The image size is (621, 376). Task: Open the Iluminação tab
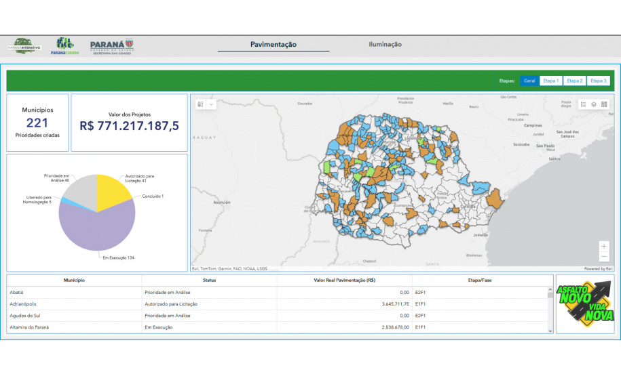[x=385, y=44]
